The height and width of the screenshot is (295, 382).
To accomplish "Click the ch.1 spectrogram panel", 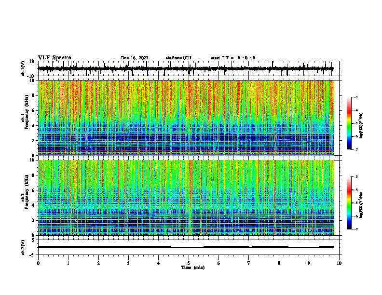I will (x=186, y=118).
